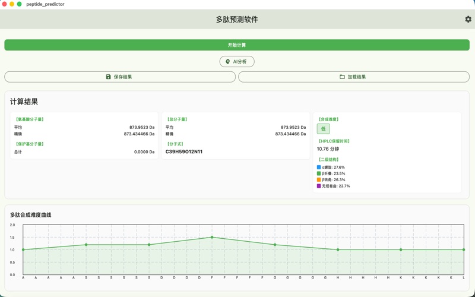Select the formula text C39H59O12N11

click(x=184, y=151)
